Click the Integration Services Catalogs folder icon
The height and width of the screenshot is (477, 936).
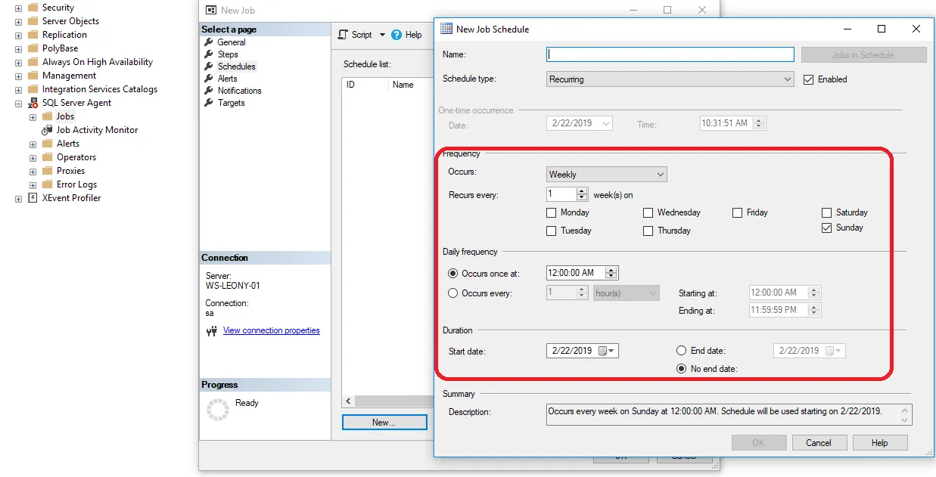(x=33, y=89)
